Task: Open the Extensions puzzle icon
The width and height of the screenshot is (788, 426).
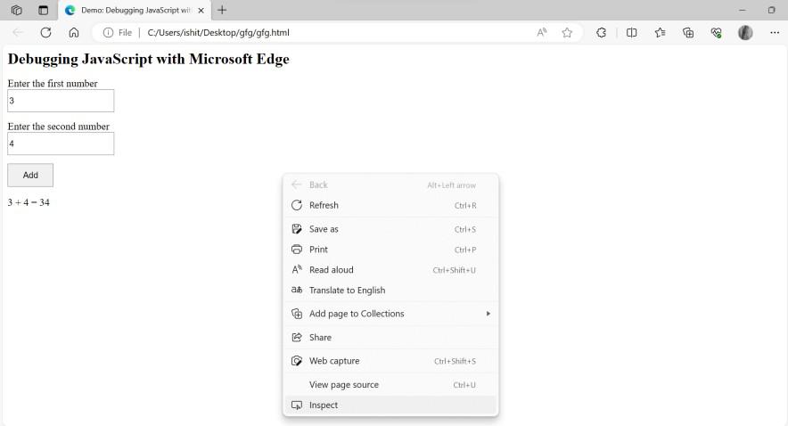Action: tap(601, 32)
